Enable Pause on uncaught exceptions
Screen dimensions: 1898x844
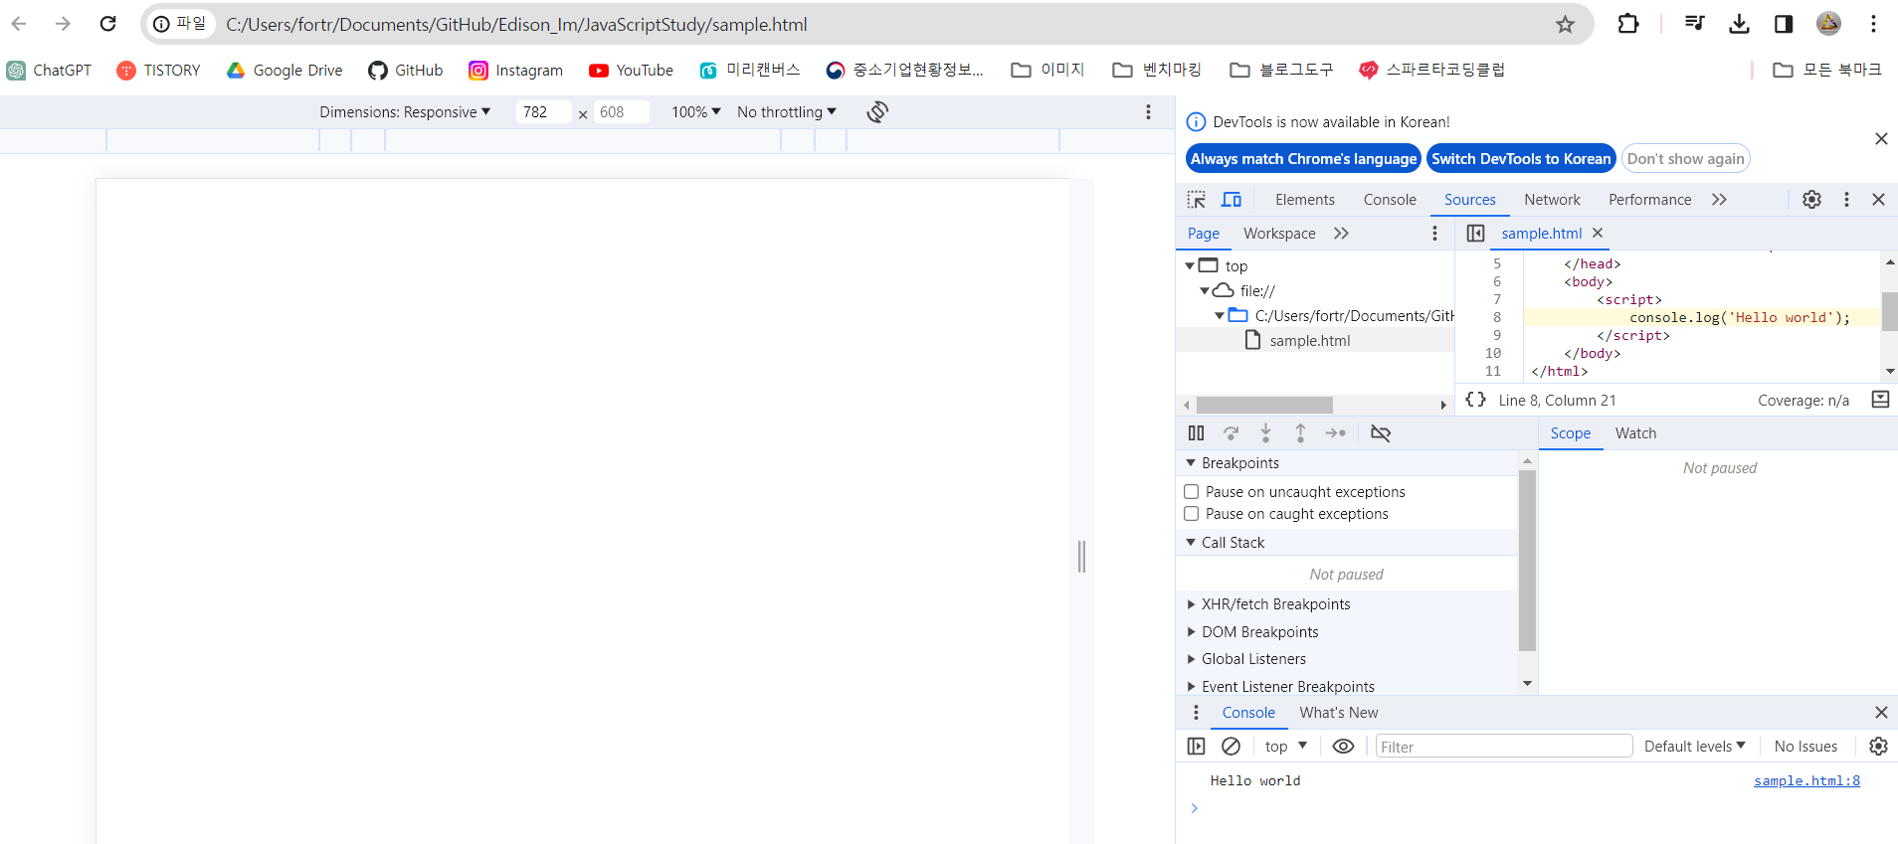1191,491
